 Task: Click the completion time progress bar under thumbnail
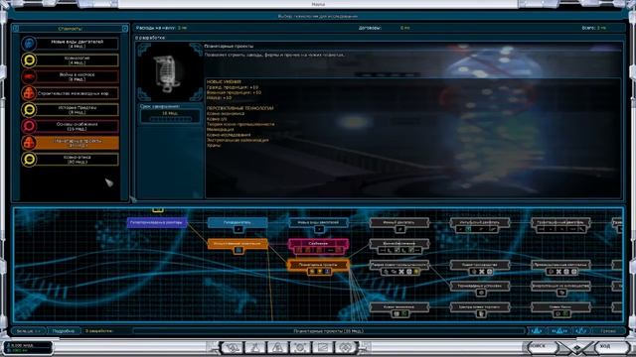pos(170,119)
